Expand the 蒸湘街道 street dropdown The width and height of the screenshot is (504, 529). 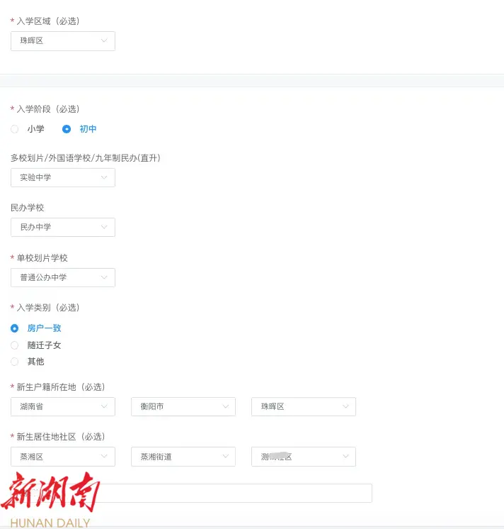[183, 457]
